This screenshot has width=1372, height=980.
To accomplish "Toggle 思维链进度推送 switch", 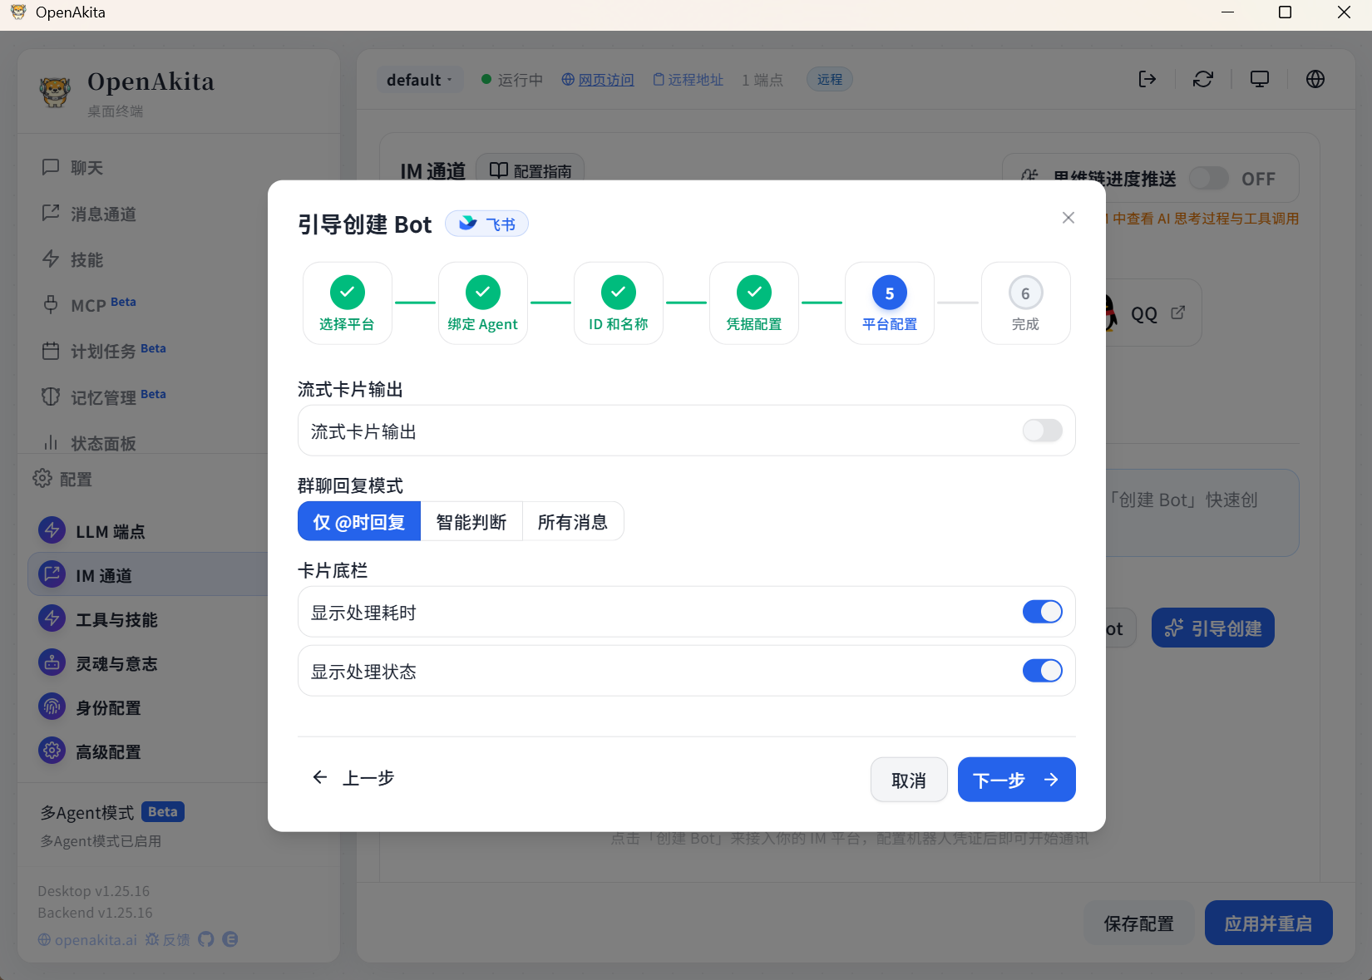I will click(1208, 179).
